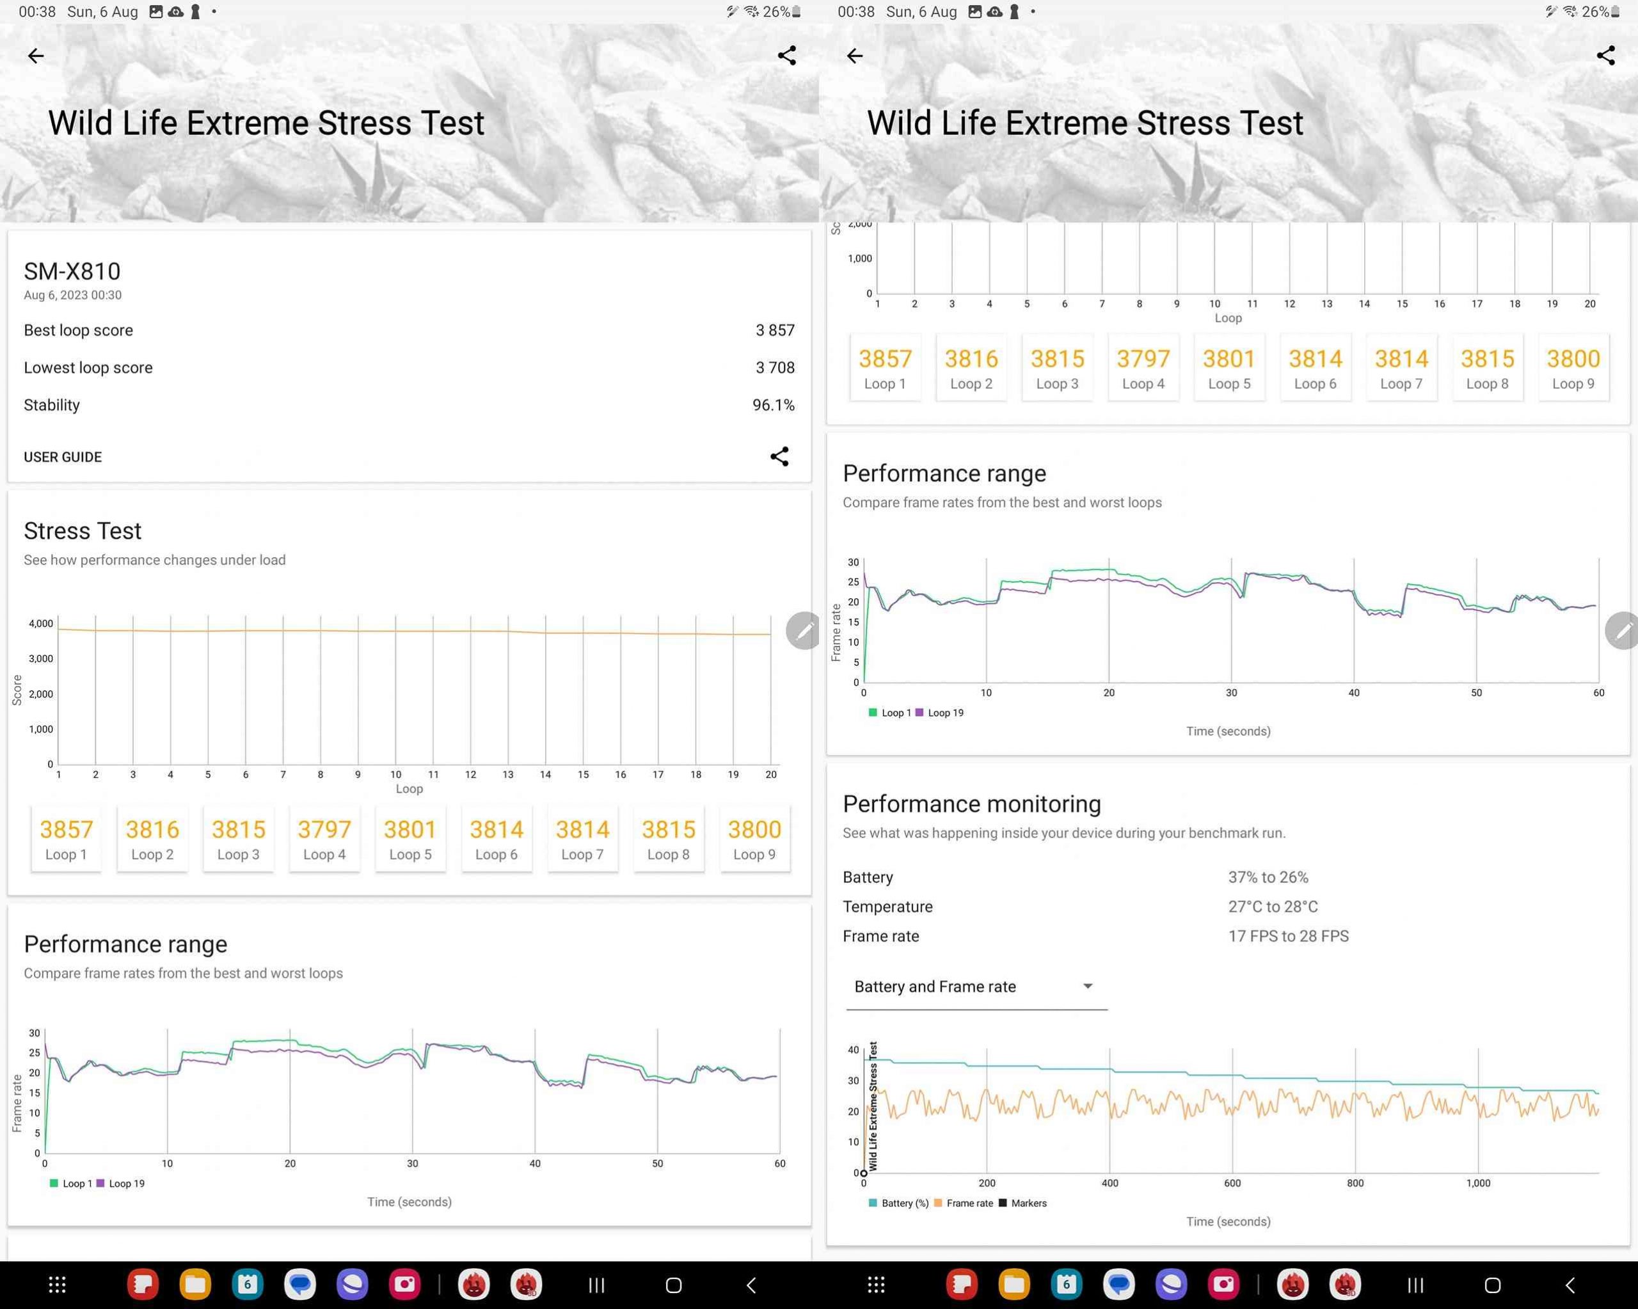Click the Stability percentage value
This screenshot has width=1638, height=1309.
click(x=775, y=404)
